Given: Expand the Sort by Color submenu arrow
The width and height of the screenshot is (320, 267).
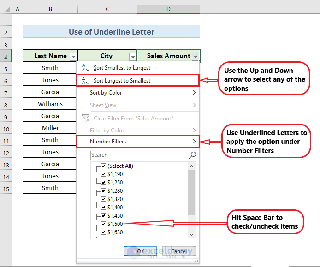Looking at the screenshot, I should coord(194,93).
